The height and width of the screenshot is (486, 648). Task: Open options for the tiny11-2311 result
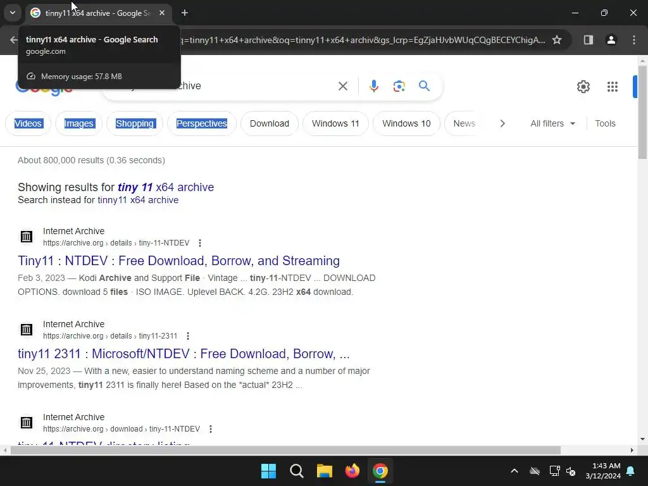pos(187,336)
